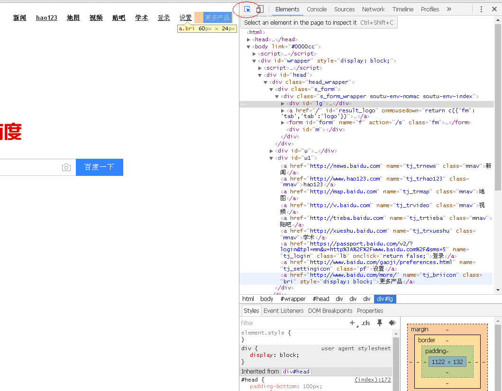Viewport: 502px width, 391px height.
Task: Add a new style rule with the plus icon
Action: [352, 323]
